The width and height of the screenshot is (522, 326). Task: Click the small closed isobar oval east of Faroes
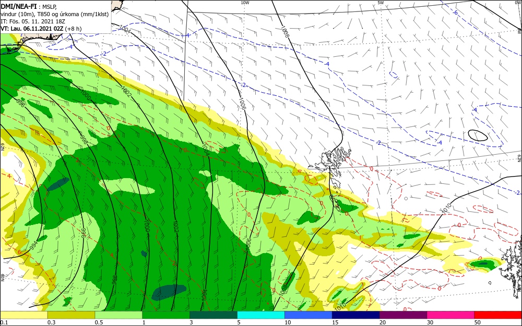coord(478,135)
